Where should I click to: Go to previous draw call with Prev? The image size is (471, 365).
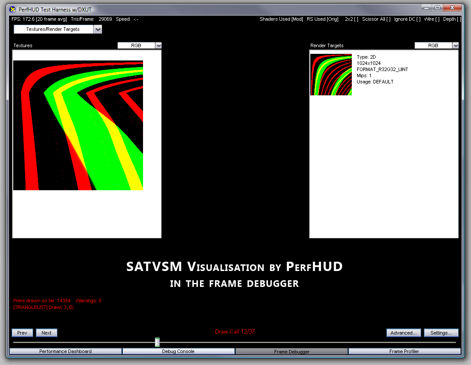point(22,332)
